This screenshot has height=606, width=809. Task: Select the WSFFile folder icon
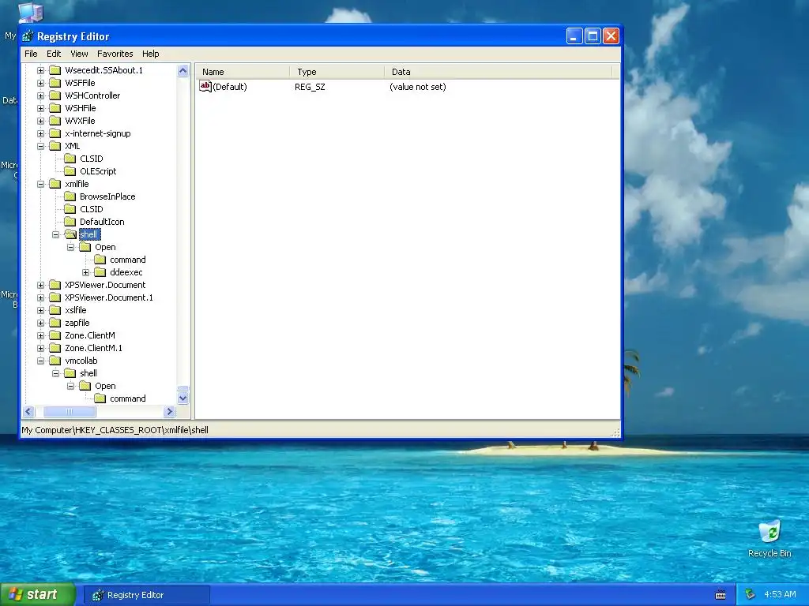coord(55,83)
